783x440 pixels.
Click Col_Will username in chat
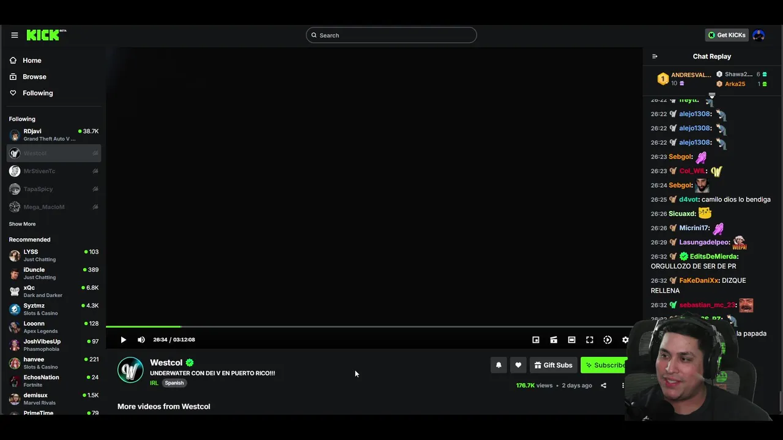(x=692, y=171)
